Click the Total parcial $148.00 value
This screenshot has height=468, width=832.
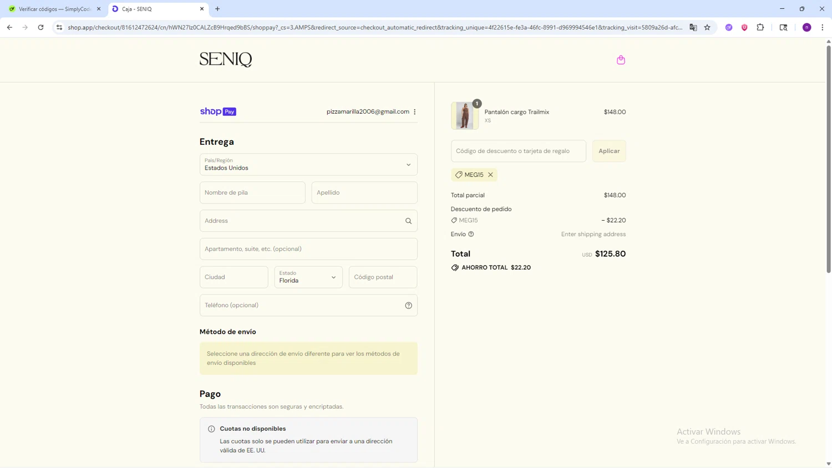tap(615, 195)
